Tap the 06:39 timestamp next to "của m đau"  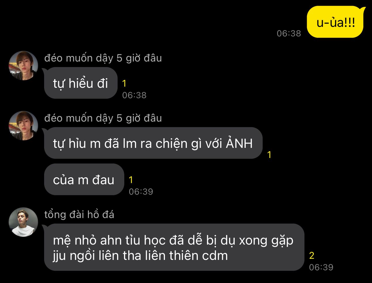(x=141, y=192)
